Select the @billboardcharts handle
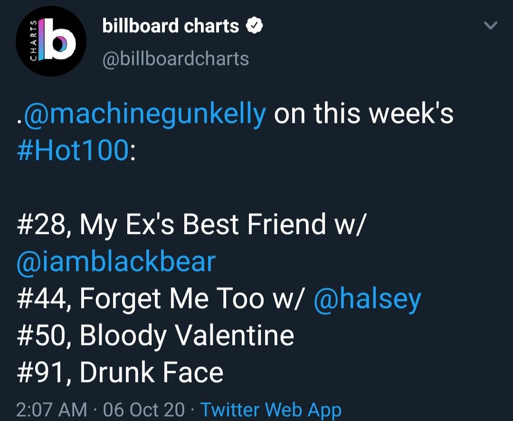The image size is (513, 421). pos(176,58)
